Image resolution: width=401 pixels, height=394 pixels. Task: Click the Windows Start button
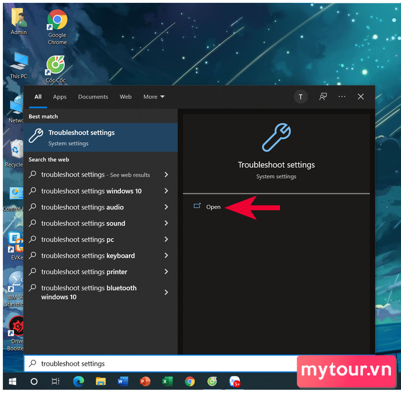pos(13,381)
